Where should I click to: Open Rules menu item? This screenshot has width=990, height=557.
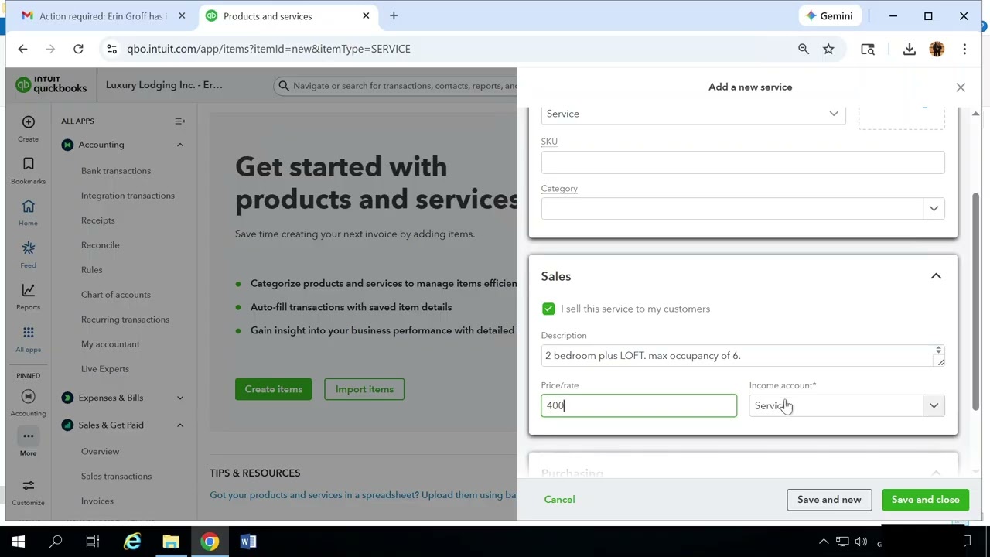pyautogui.click(x=92, y=270)
